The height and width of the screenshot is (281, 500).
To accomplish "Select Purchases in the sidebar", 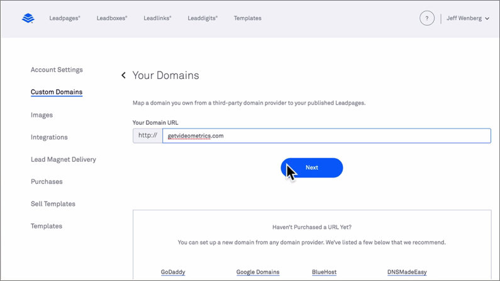I will coord(47,182).
